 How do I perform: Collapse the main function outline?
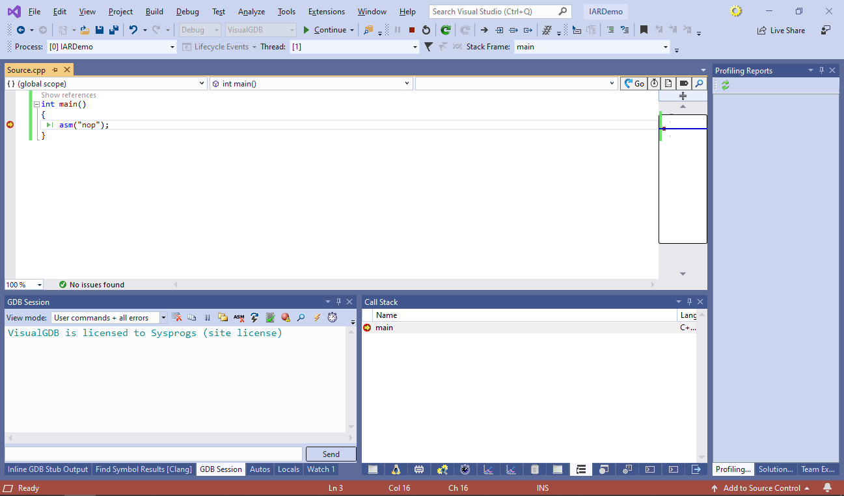36,104
